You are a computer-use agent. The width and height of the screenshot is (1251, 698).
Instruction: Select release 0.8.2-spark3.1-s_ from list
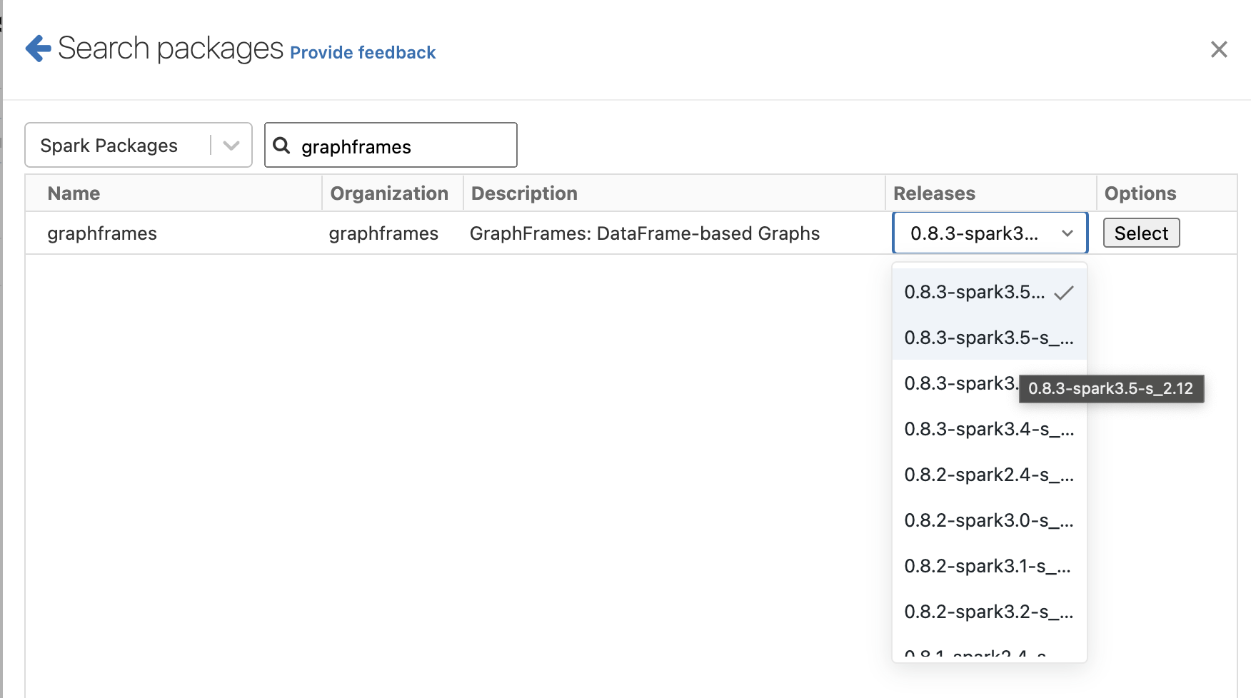tap(988, 566)
